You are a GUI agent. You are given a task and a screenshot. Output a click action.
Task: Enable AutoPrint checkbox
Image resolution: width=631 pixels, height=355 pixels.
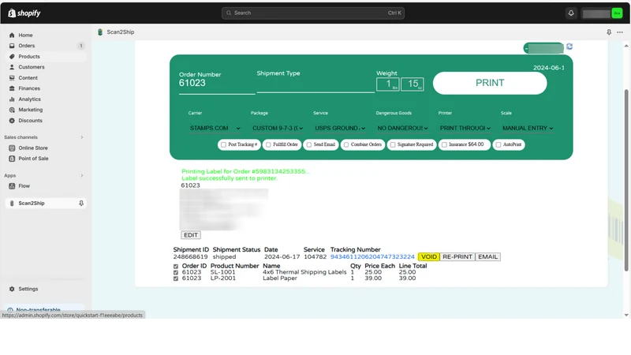coord(498,145)
